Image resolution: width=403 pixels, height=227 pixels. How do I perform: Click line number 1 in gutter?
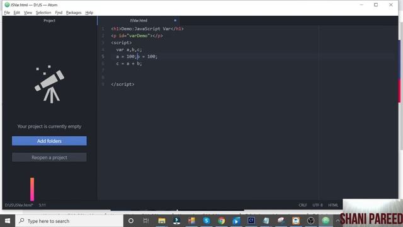103,29
